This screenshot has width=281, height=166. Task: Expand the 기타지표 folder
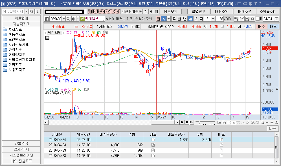click(x=12, y=65)
